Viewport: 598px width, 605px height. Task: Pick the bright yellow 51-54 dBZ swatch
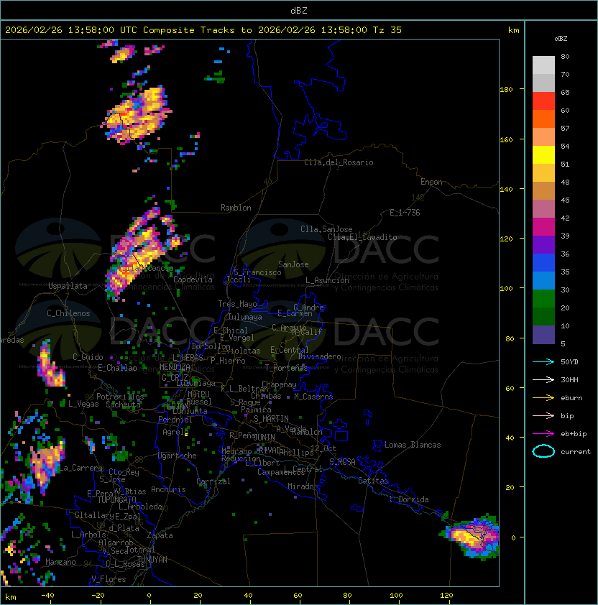pos(543,155)
